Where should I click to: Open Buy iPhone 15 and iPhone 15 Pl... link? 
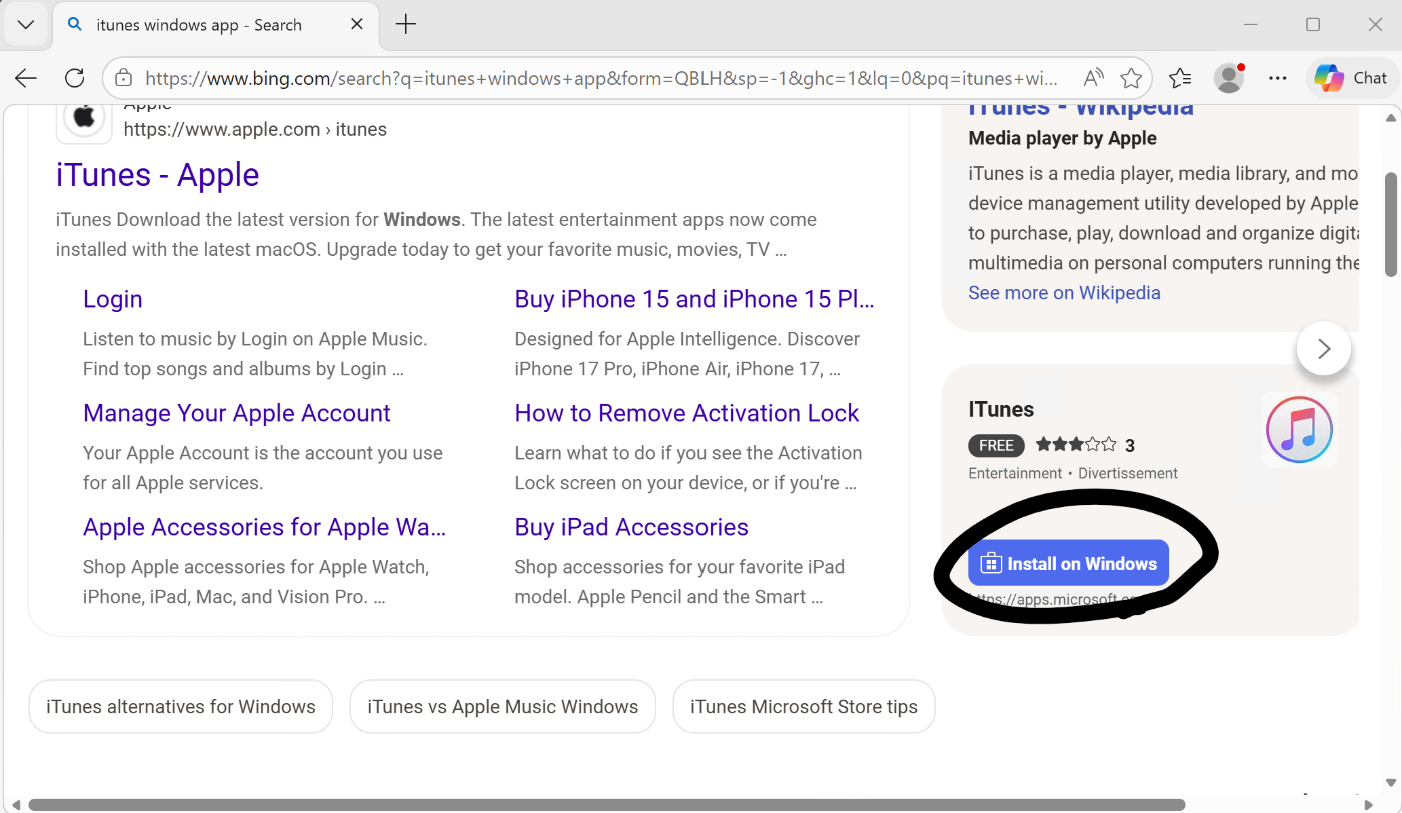click(694, 299)
